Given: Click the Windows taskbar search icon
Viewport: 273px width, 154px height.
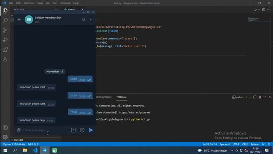Looking at the screenshot, I should coord(15,150).
